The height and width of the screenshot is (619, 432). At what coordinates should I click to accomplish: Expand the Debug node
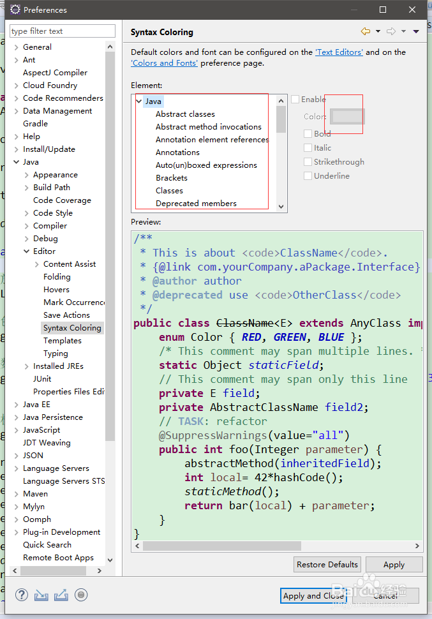click(x=26, y=239)
